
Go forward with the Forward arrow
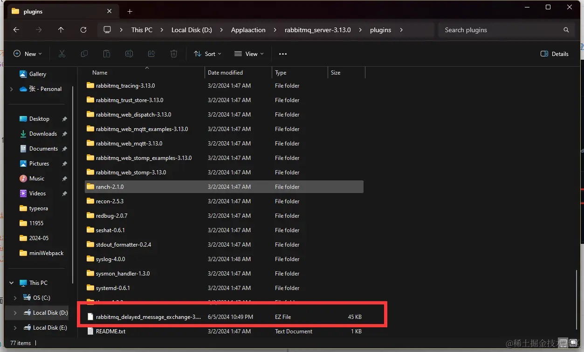click(x=39, y=29)
